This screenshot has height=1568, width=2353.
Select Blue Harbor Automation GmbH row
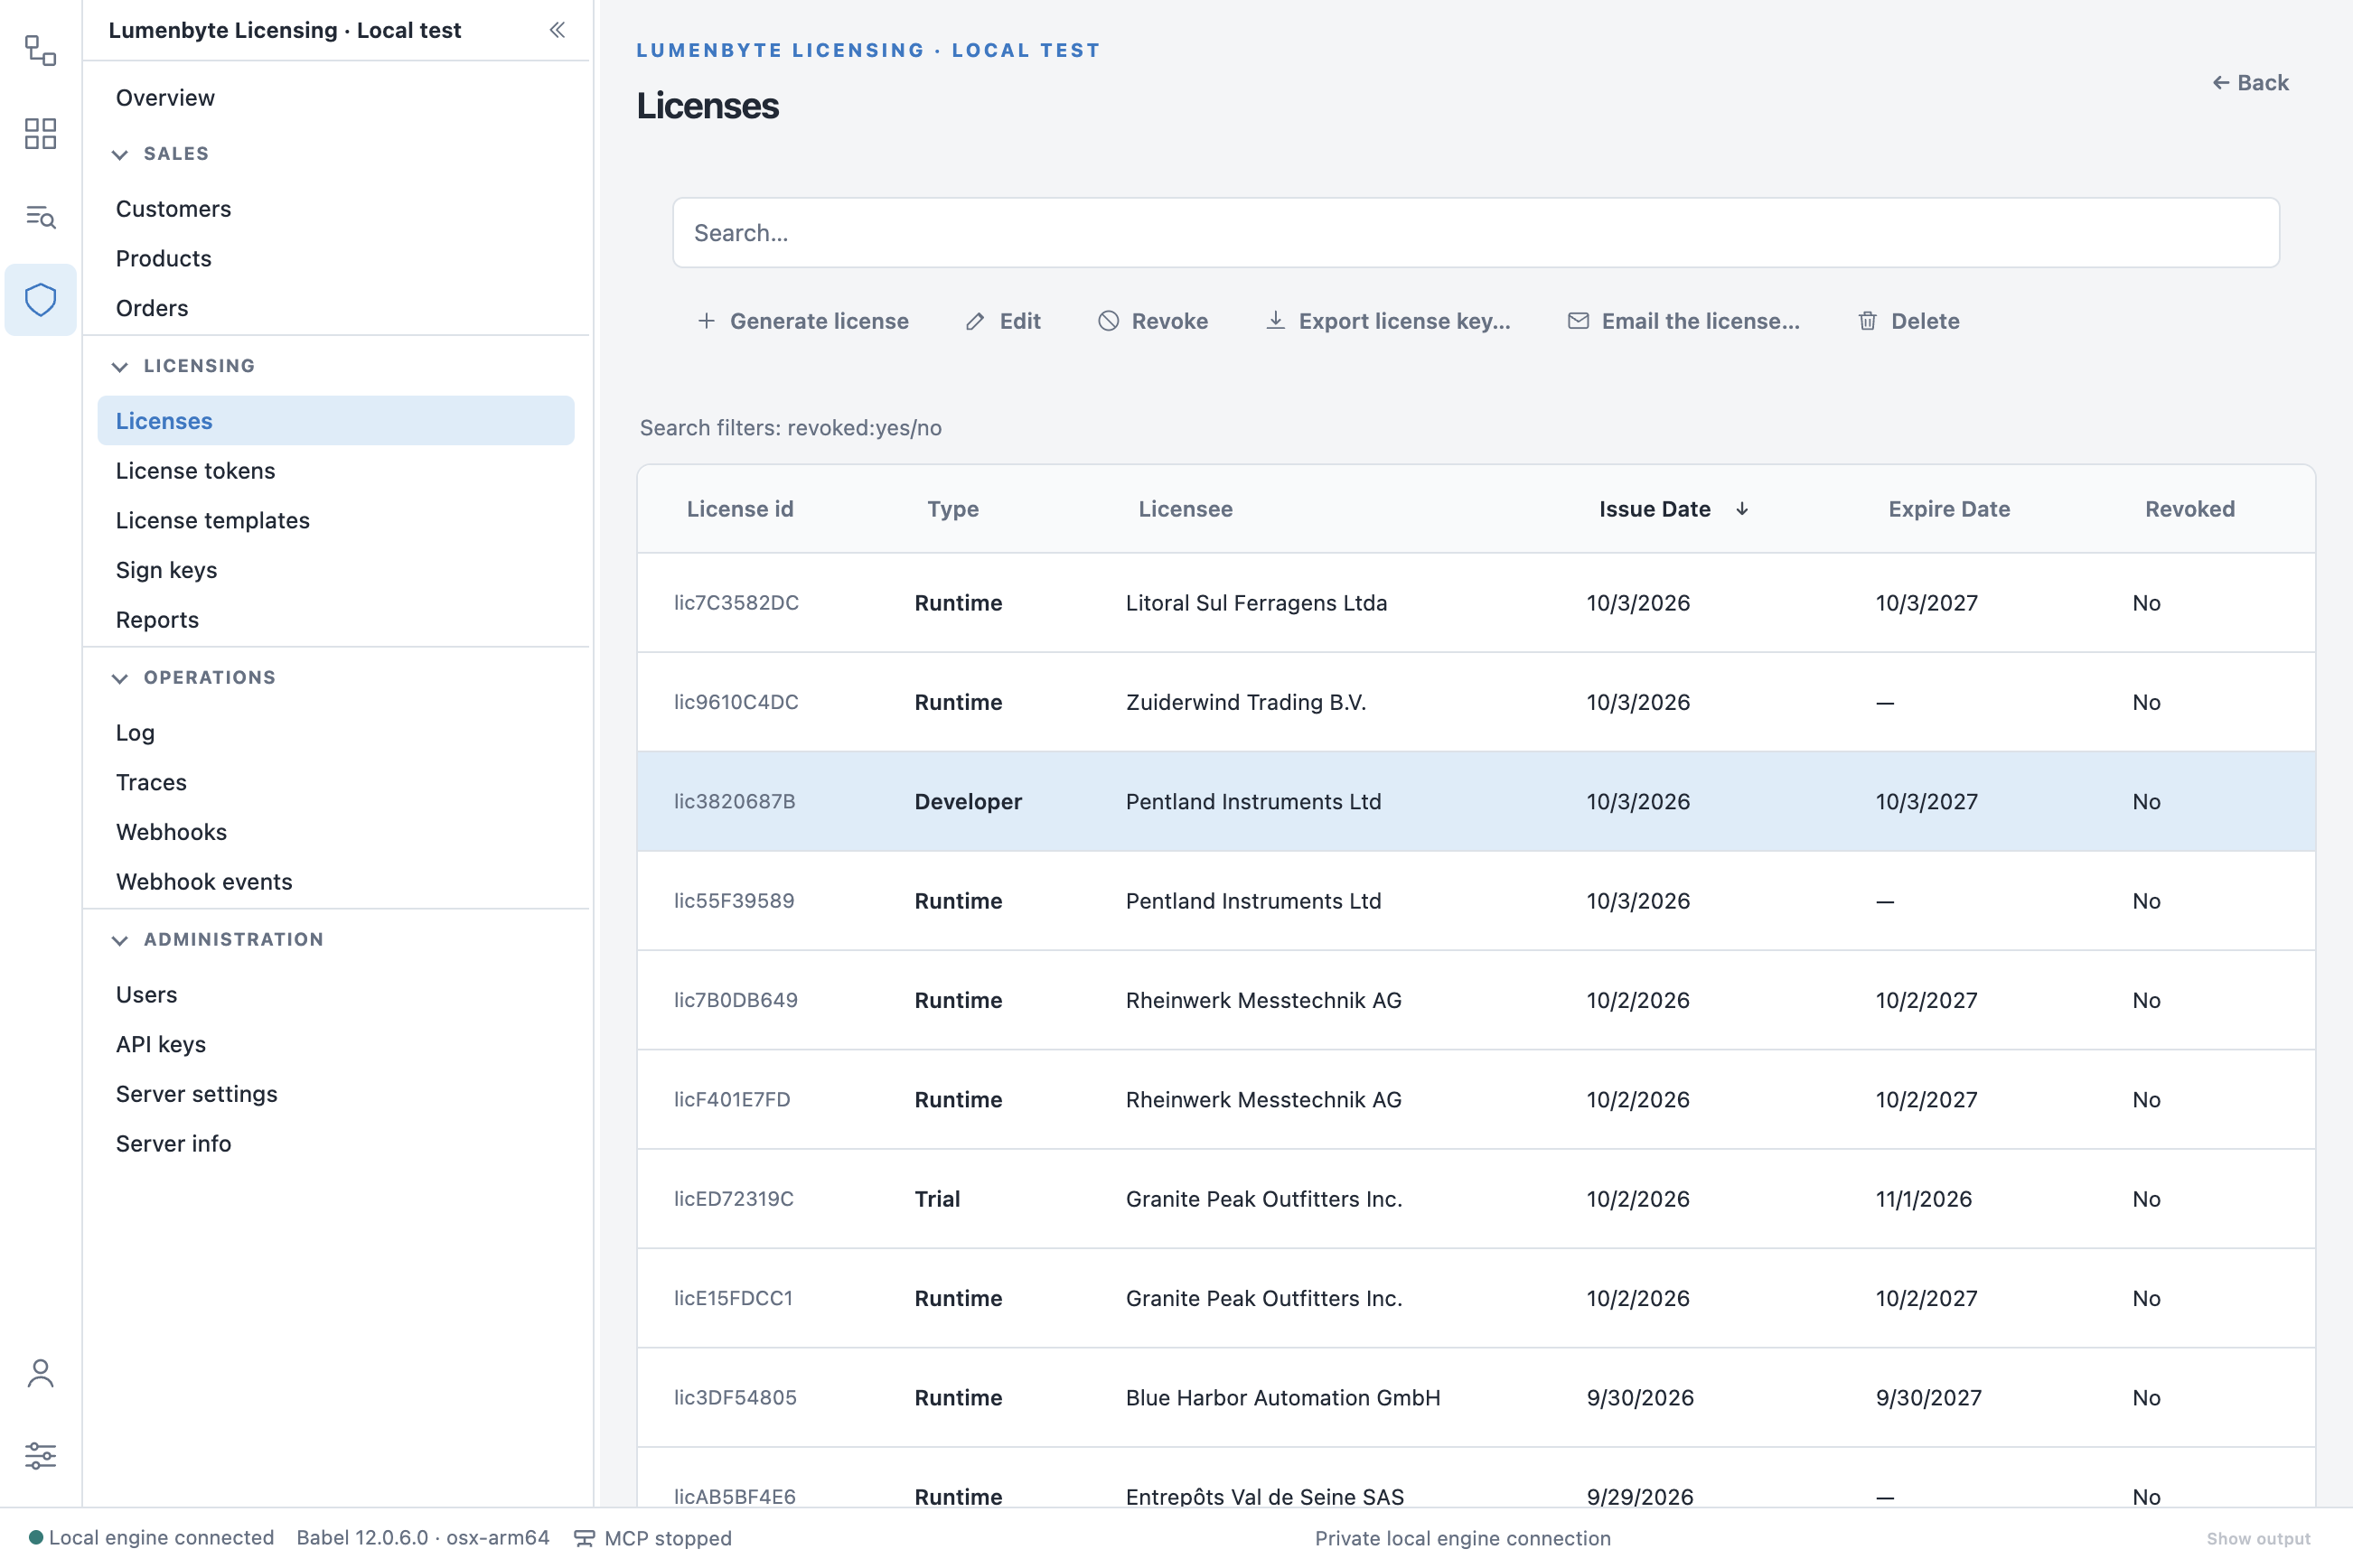(1476, 1397)
